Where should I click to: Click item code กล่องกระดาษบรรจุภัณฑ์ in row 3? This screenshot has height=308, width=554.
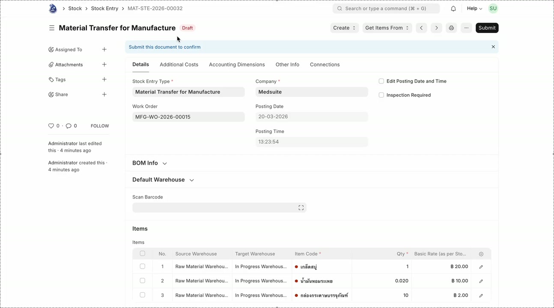coord(324,295)
